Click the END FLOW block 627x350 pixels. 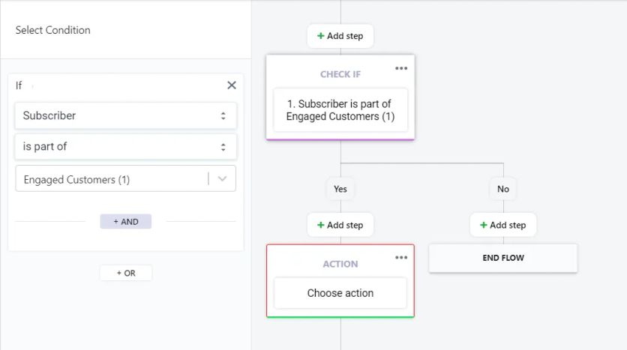tap(502, 258)
